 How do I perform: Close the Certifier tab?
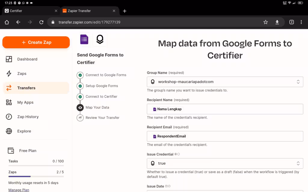(x=56, y=11)
